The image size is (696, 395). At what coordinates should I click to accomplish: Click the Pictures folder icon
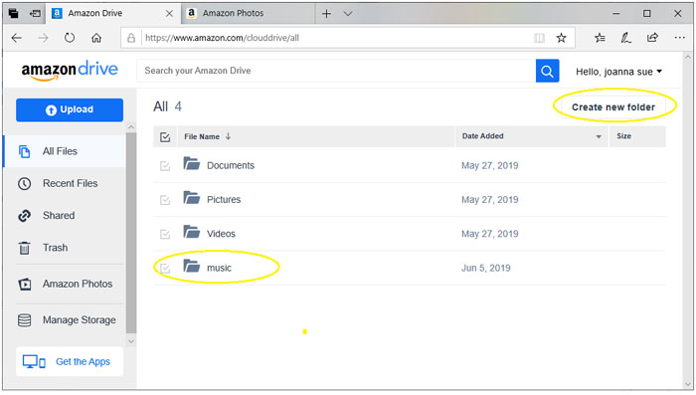coord(192,198)
